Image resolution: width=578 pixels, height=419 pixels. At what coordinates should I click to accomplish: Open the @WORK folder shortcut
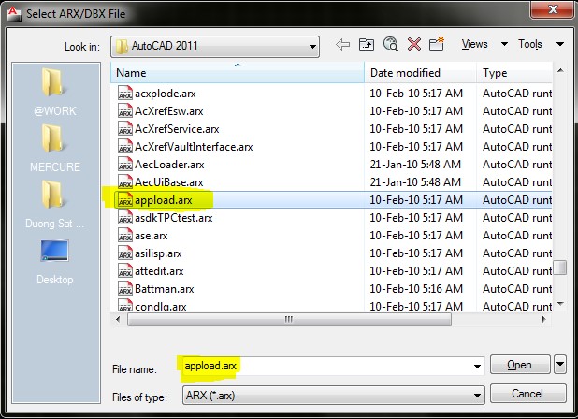pyautogui.click(x=55, y=93)
